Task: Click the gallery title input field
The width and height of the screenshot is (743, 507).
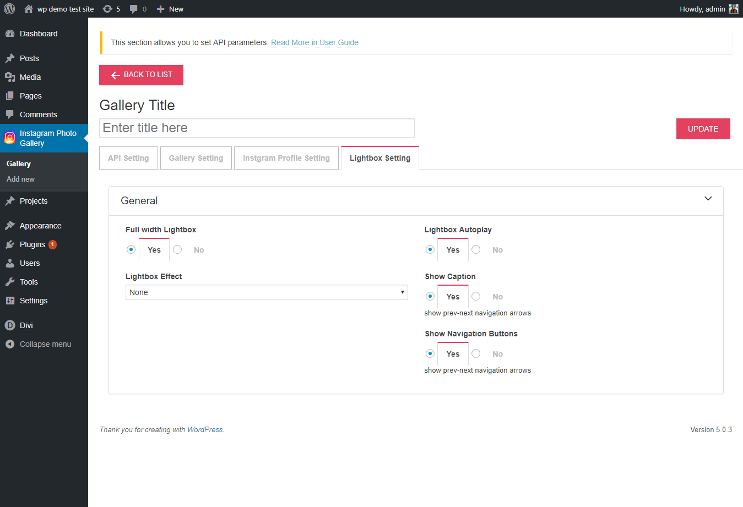Action: click(x=257, y=128)
